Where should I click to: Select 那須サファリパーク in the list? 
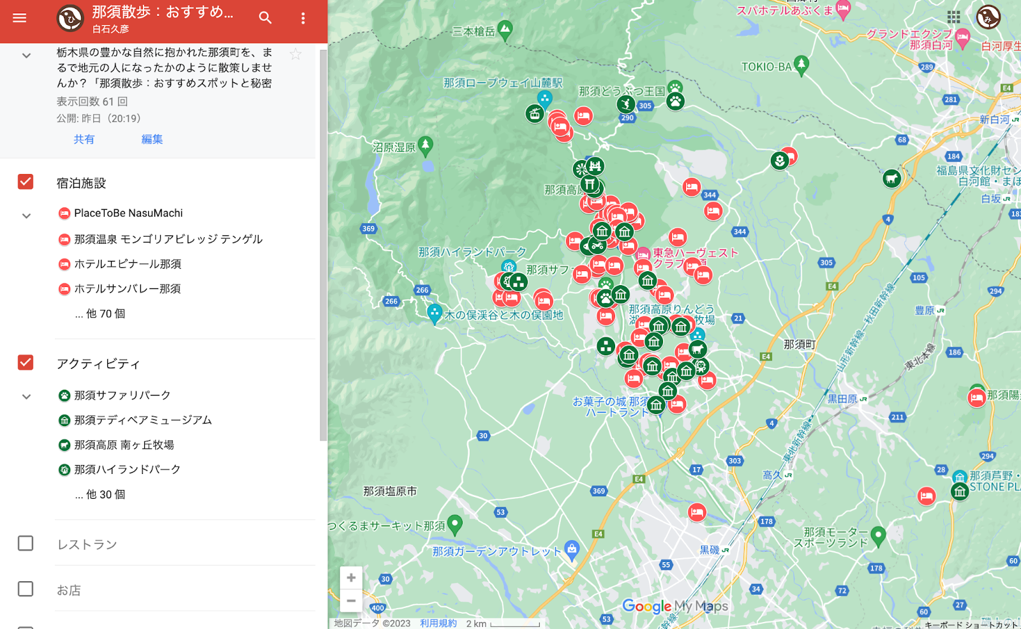tap(123, 396)
